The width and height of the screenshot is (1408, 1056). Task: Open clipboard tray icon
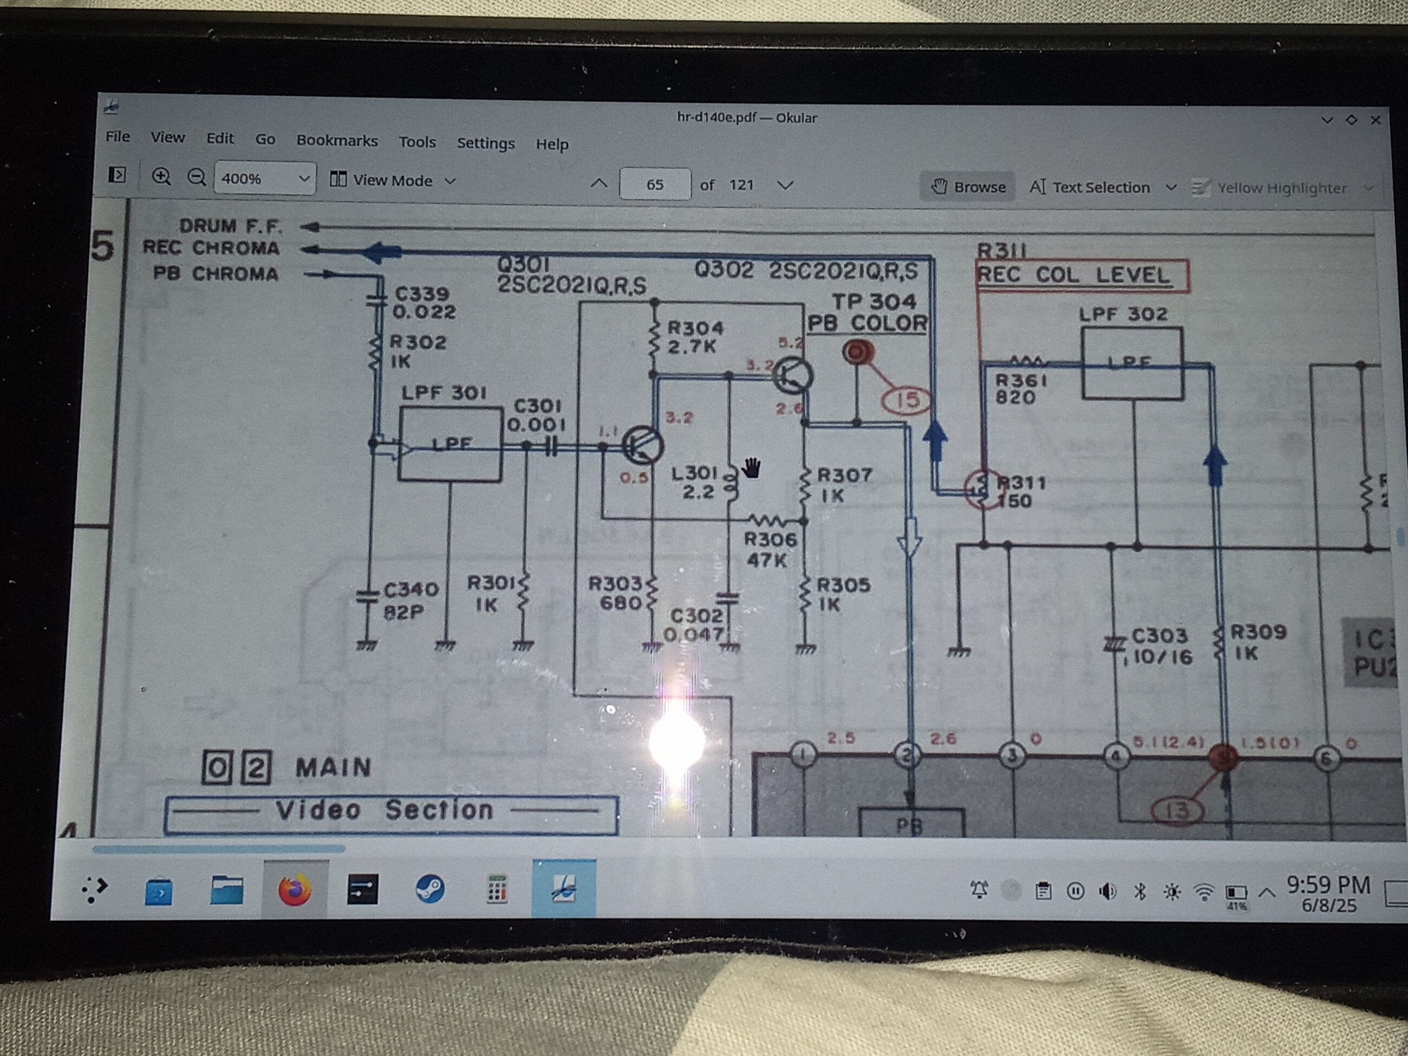(x=1043, y=890)
